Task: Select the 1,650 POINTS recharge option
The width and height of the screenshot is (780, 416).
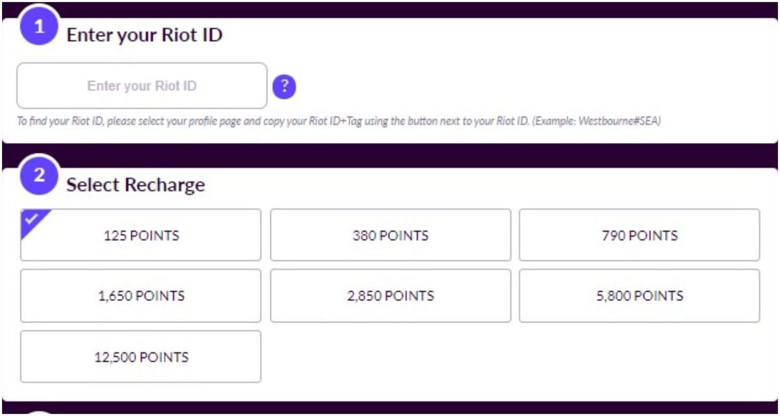Action: click(x=140, y=296)
